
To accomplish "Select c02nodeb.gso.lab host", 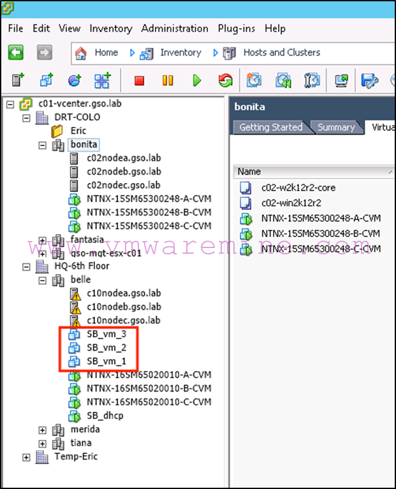I will (x=124, y=172).
